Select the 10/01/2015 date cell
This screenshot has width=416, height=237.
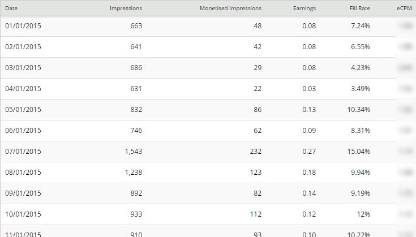pyautogui.click(x=23, y=214)
